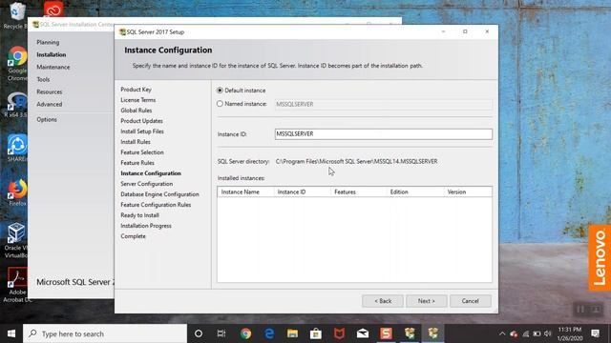
Task: Open volume control in system tray
Action: [x=548, y=333]
